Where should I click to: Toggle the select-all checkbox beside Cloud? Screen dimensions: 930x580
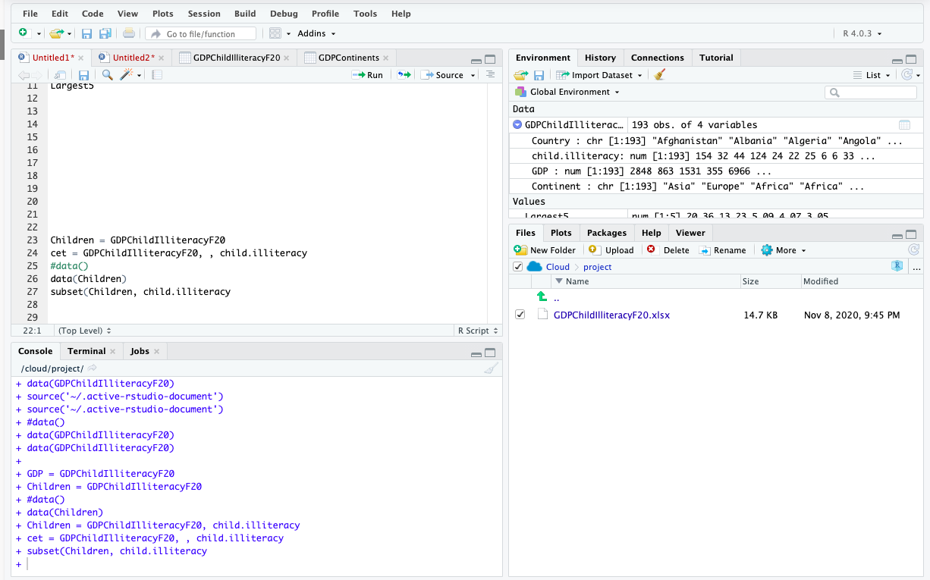click(x=517, y=267)
